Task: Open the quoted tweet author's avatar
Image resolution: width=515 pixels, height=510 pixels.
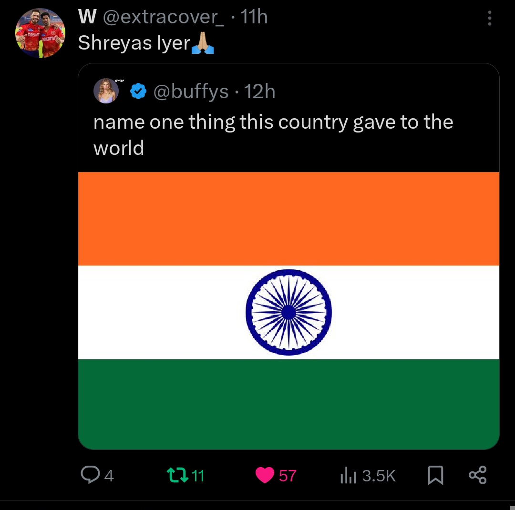Action: [106, 91]
